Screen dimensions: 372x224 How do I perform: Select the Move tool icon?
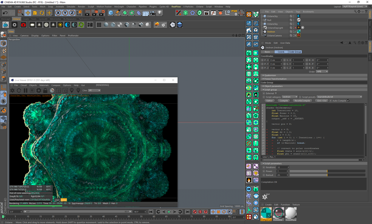coord(27,13)
